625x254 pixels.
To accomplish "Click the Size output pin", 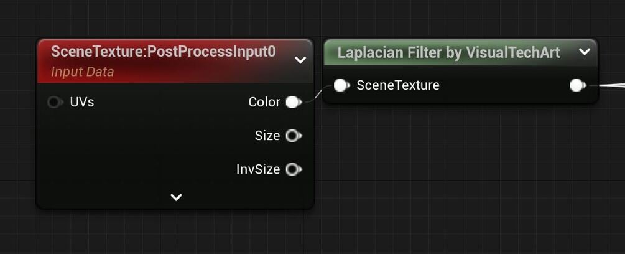I will (293, 136).
